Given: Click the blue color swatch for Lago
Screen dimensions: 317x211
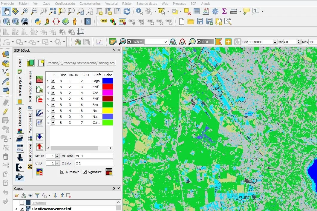Looking at the screenshot, I should [108, 81].
